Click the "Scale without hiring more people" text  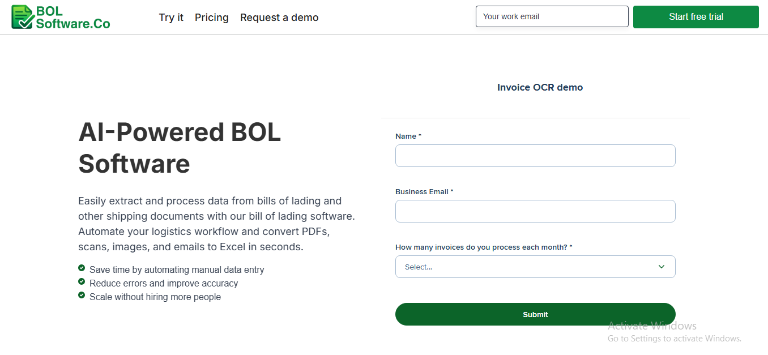(x=155, y=297)
